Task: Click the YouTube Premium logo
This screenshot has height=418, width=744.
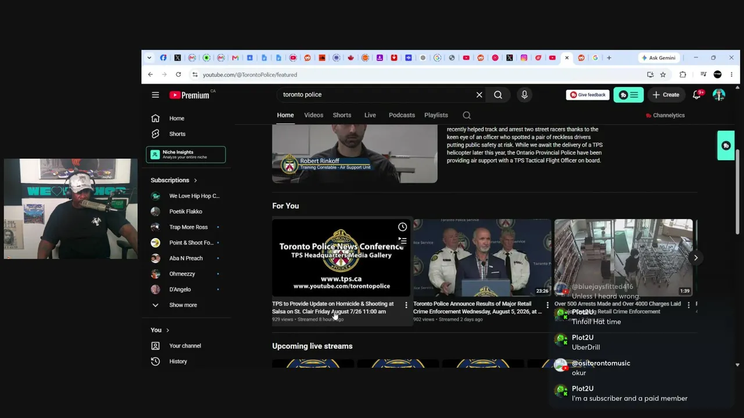Action: point(189,95)
